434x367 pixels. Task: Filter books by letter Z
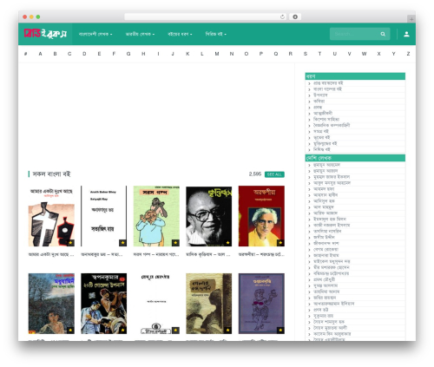point(408,54)
